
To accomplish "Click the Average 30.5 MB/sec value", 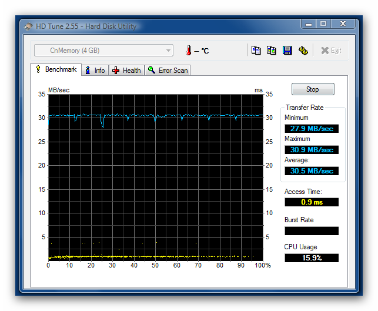I will tap(312, 171).
